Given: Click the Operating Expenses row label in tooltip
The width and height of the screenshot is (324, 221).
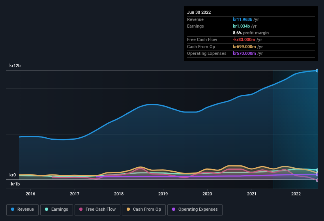Looking at the screenshot, I should pyautogui.click(x=207, y=53).
